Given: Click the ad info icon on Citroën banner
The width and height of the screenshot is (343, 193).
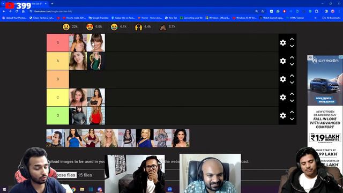Looking at the screenshot, I should click(341, 57).
